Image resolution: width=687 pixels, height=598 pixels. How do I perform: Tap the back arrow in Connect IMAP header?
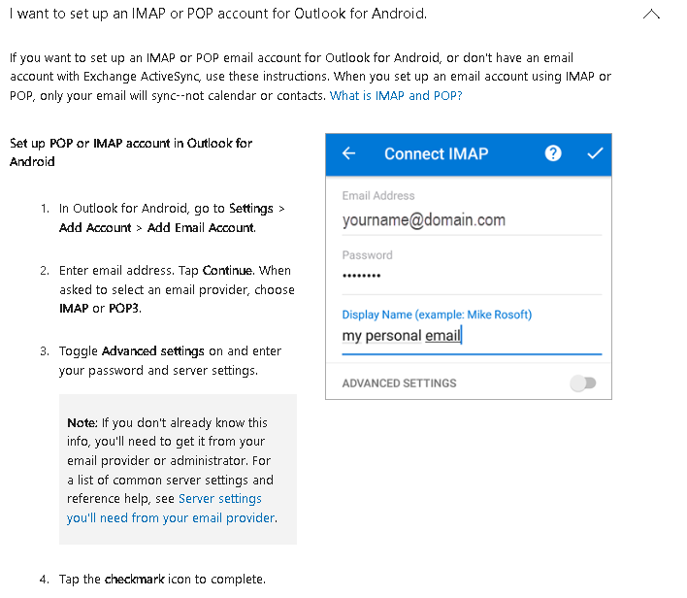pos(348,153)
